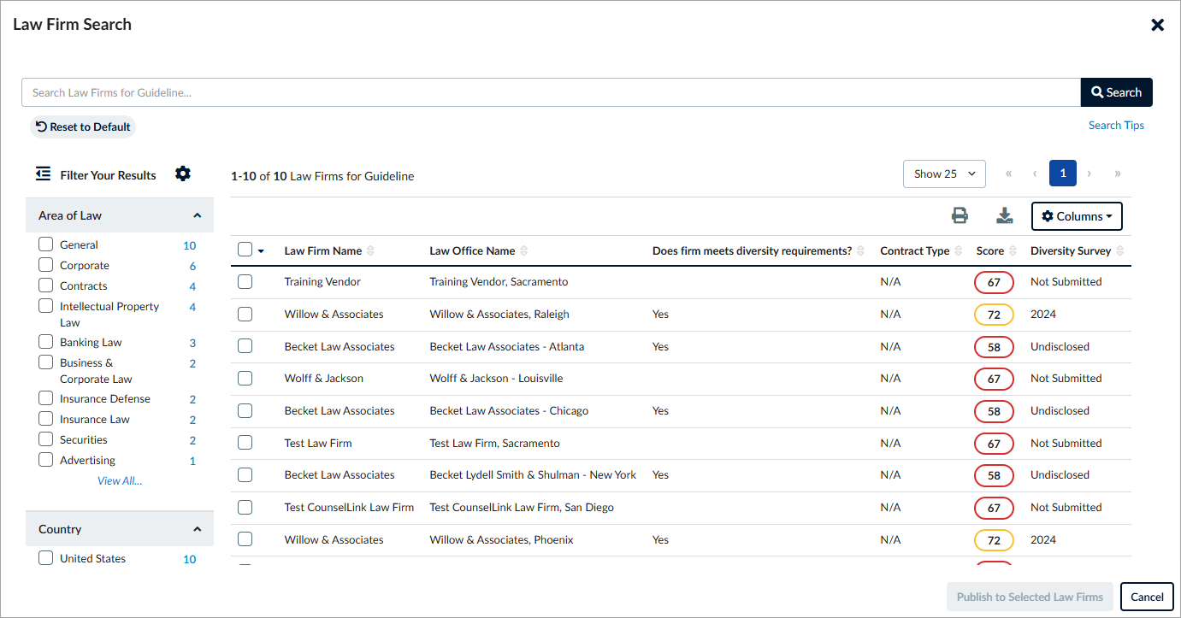Viewport: 1181px width, 618px height.
Task: Collapse the Filter Your Results panel icon
Action: click(44, 174)
